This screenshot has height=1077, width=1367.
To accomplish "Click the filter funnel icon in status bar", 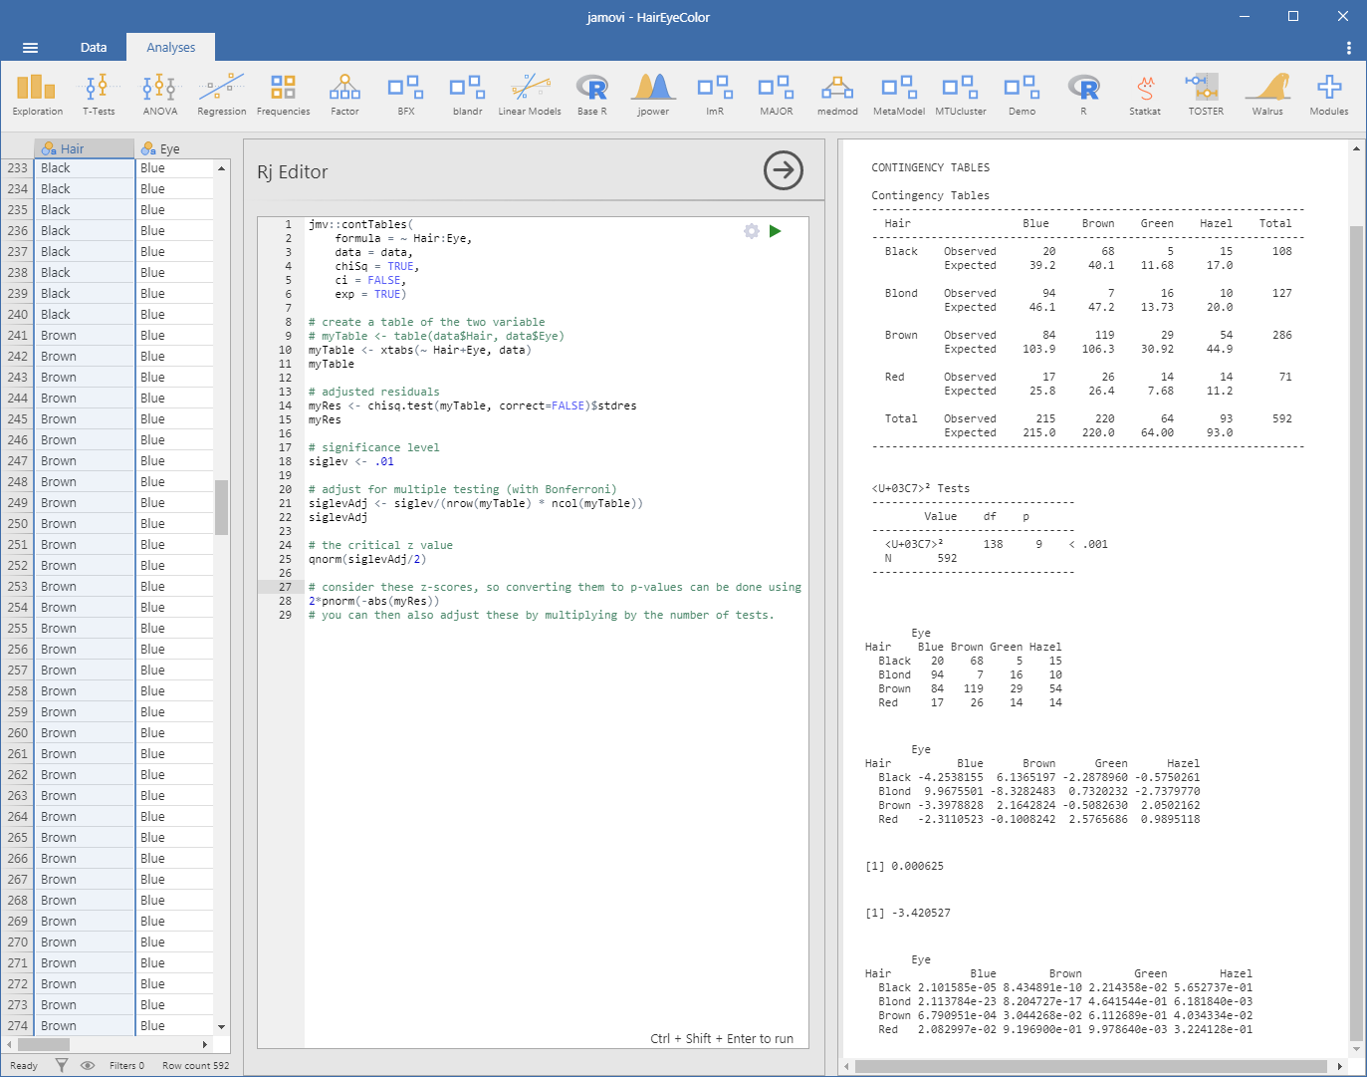I will (x=62, y=1065).
